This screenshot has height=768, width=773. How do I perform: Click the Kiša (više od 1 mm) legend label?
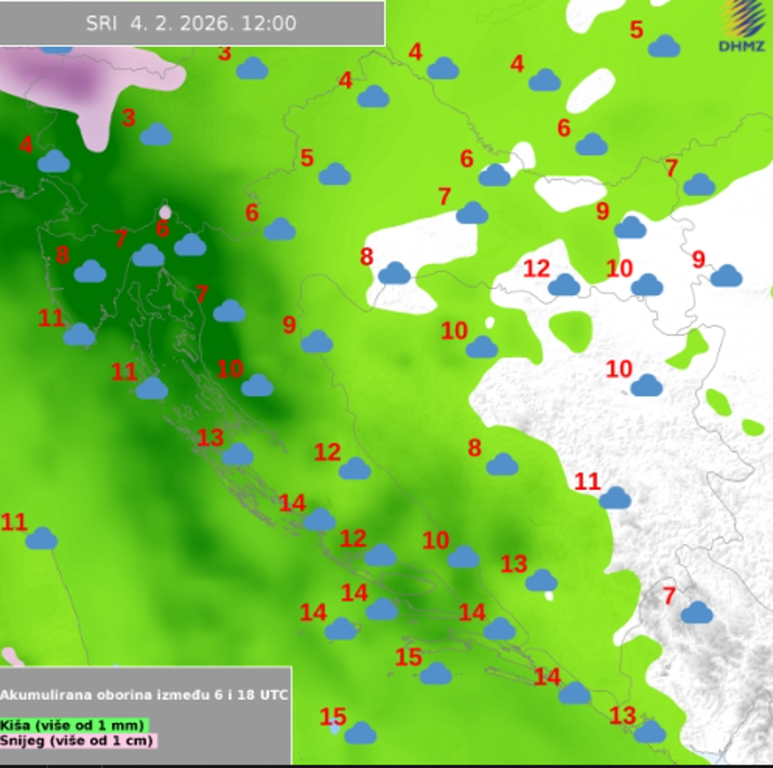pos(73,725)
